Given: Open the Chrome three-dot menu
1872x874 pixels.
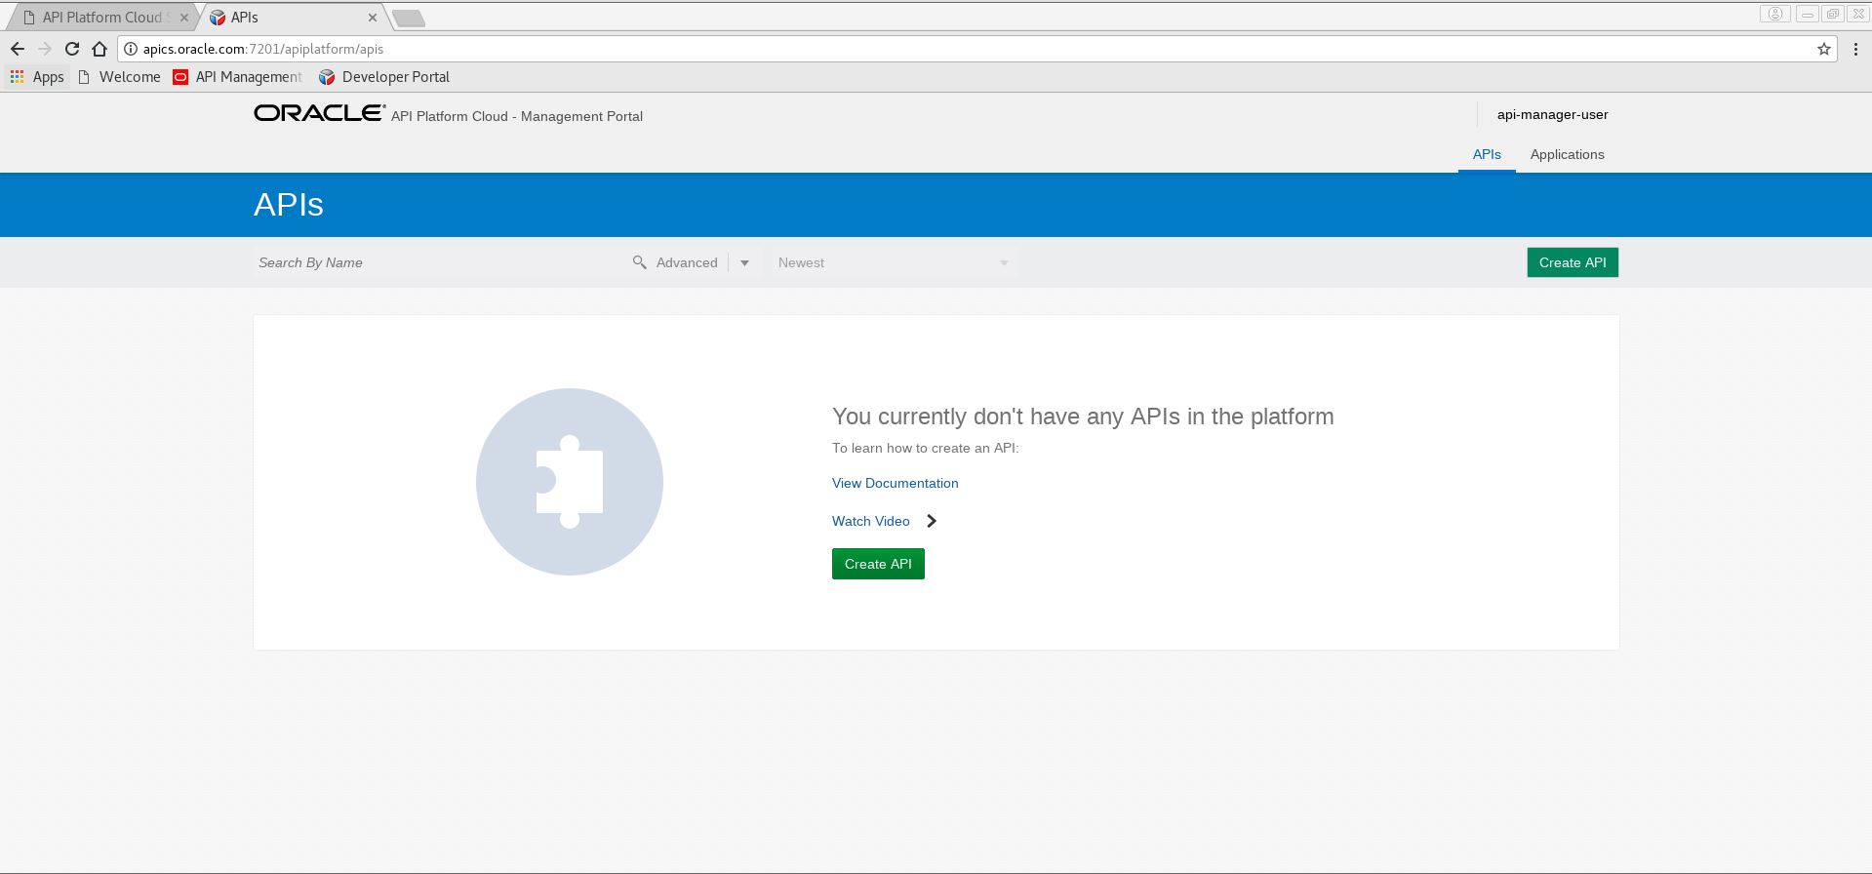Looking at the screenshot, I should coord(1854,49).
